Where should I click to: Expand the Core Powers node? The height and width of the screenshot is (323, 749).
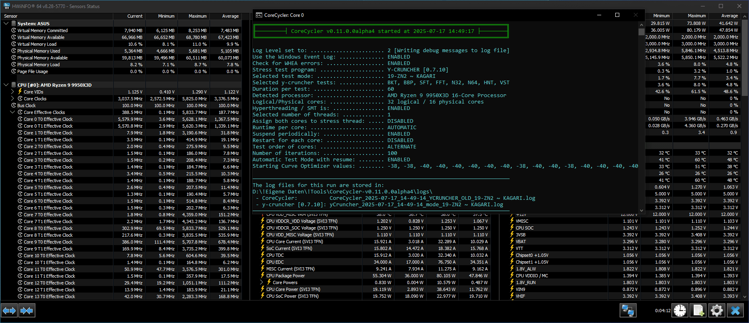(262, 282)
